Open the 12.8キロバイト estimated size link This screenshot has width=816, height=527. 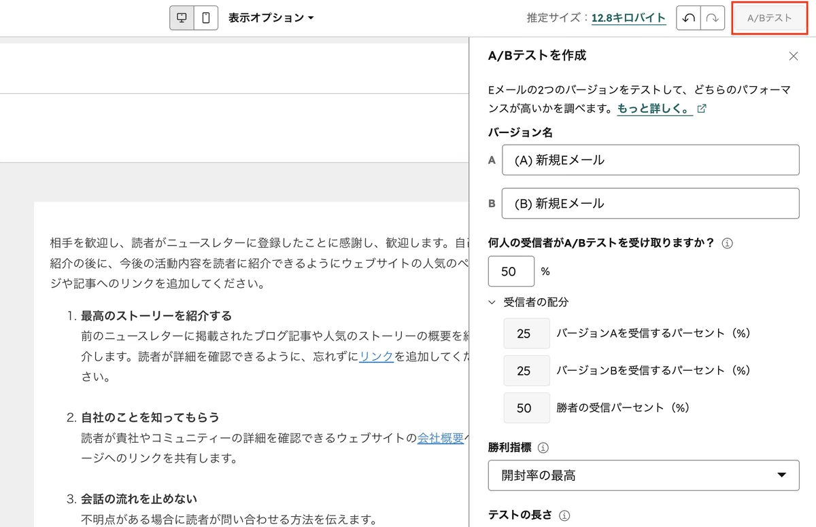click(628, 18)
